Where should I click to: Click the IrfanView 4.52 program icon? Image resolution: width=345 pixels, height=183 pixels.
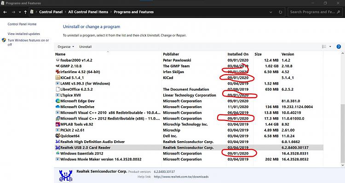57,72
